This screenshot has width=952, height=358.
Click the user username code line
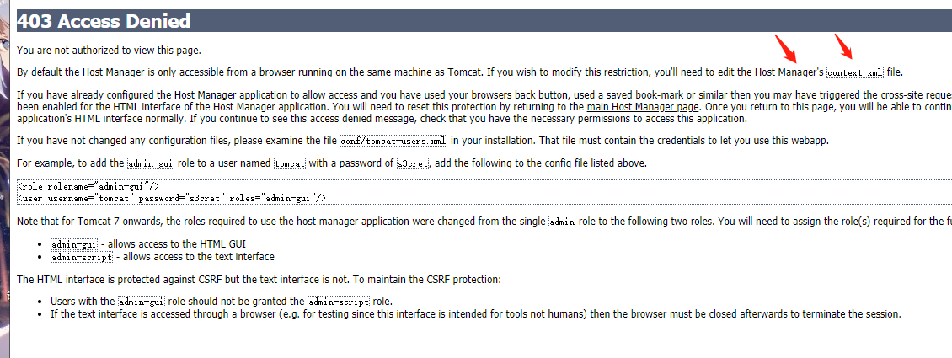pos(171,198)
